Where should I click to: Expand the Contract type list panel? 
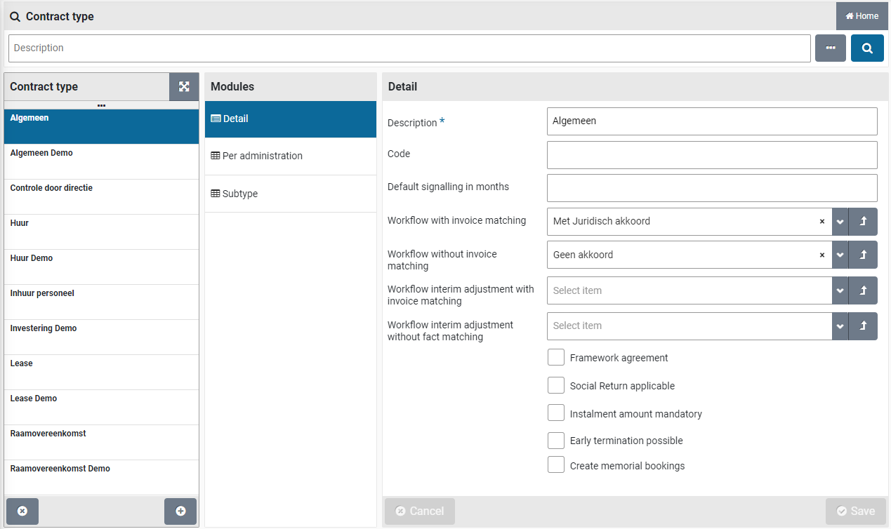[x=184, y=86]
